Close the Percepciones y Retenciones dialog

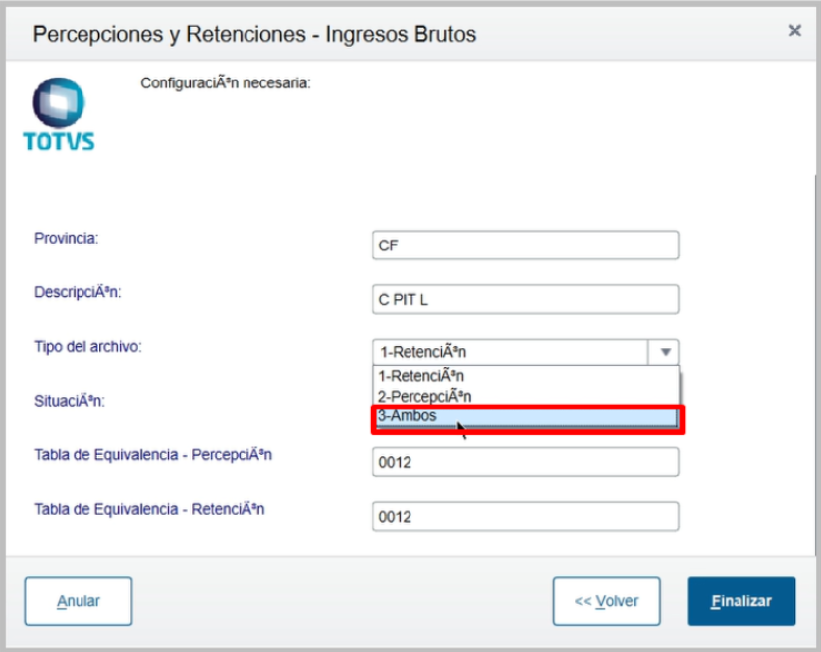[794, 31]
